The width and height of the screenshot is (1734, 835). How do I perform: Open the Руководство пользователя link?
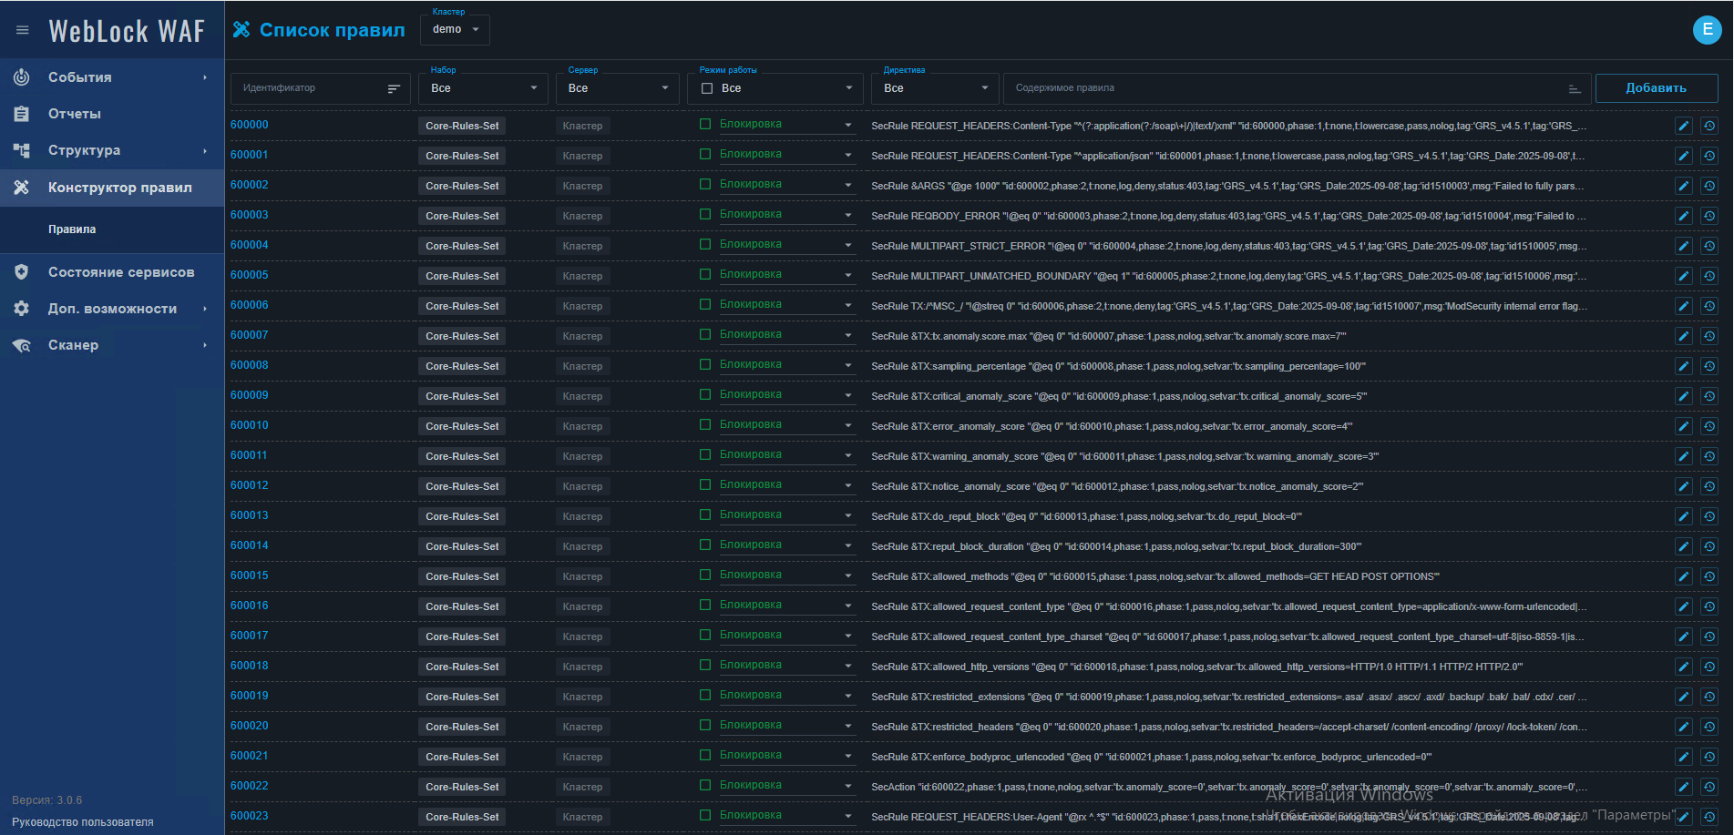pos(83,822)
